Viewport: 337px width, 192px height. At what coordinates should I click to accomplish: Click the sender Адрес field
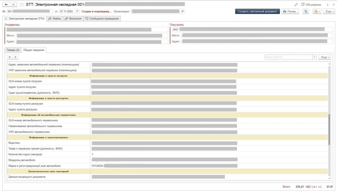(91, 42)
